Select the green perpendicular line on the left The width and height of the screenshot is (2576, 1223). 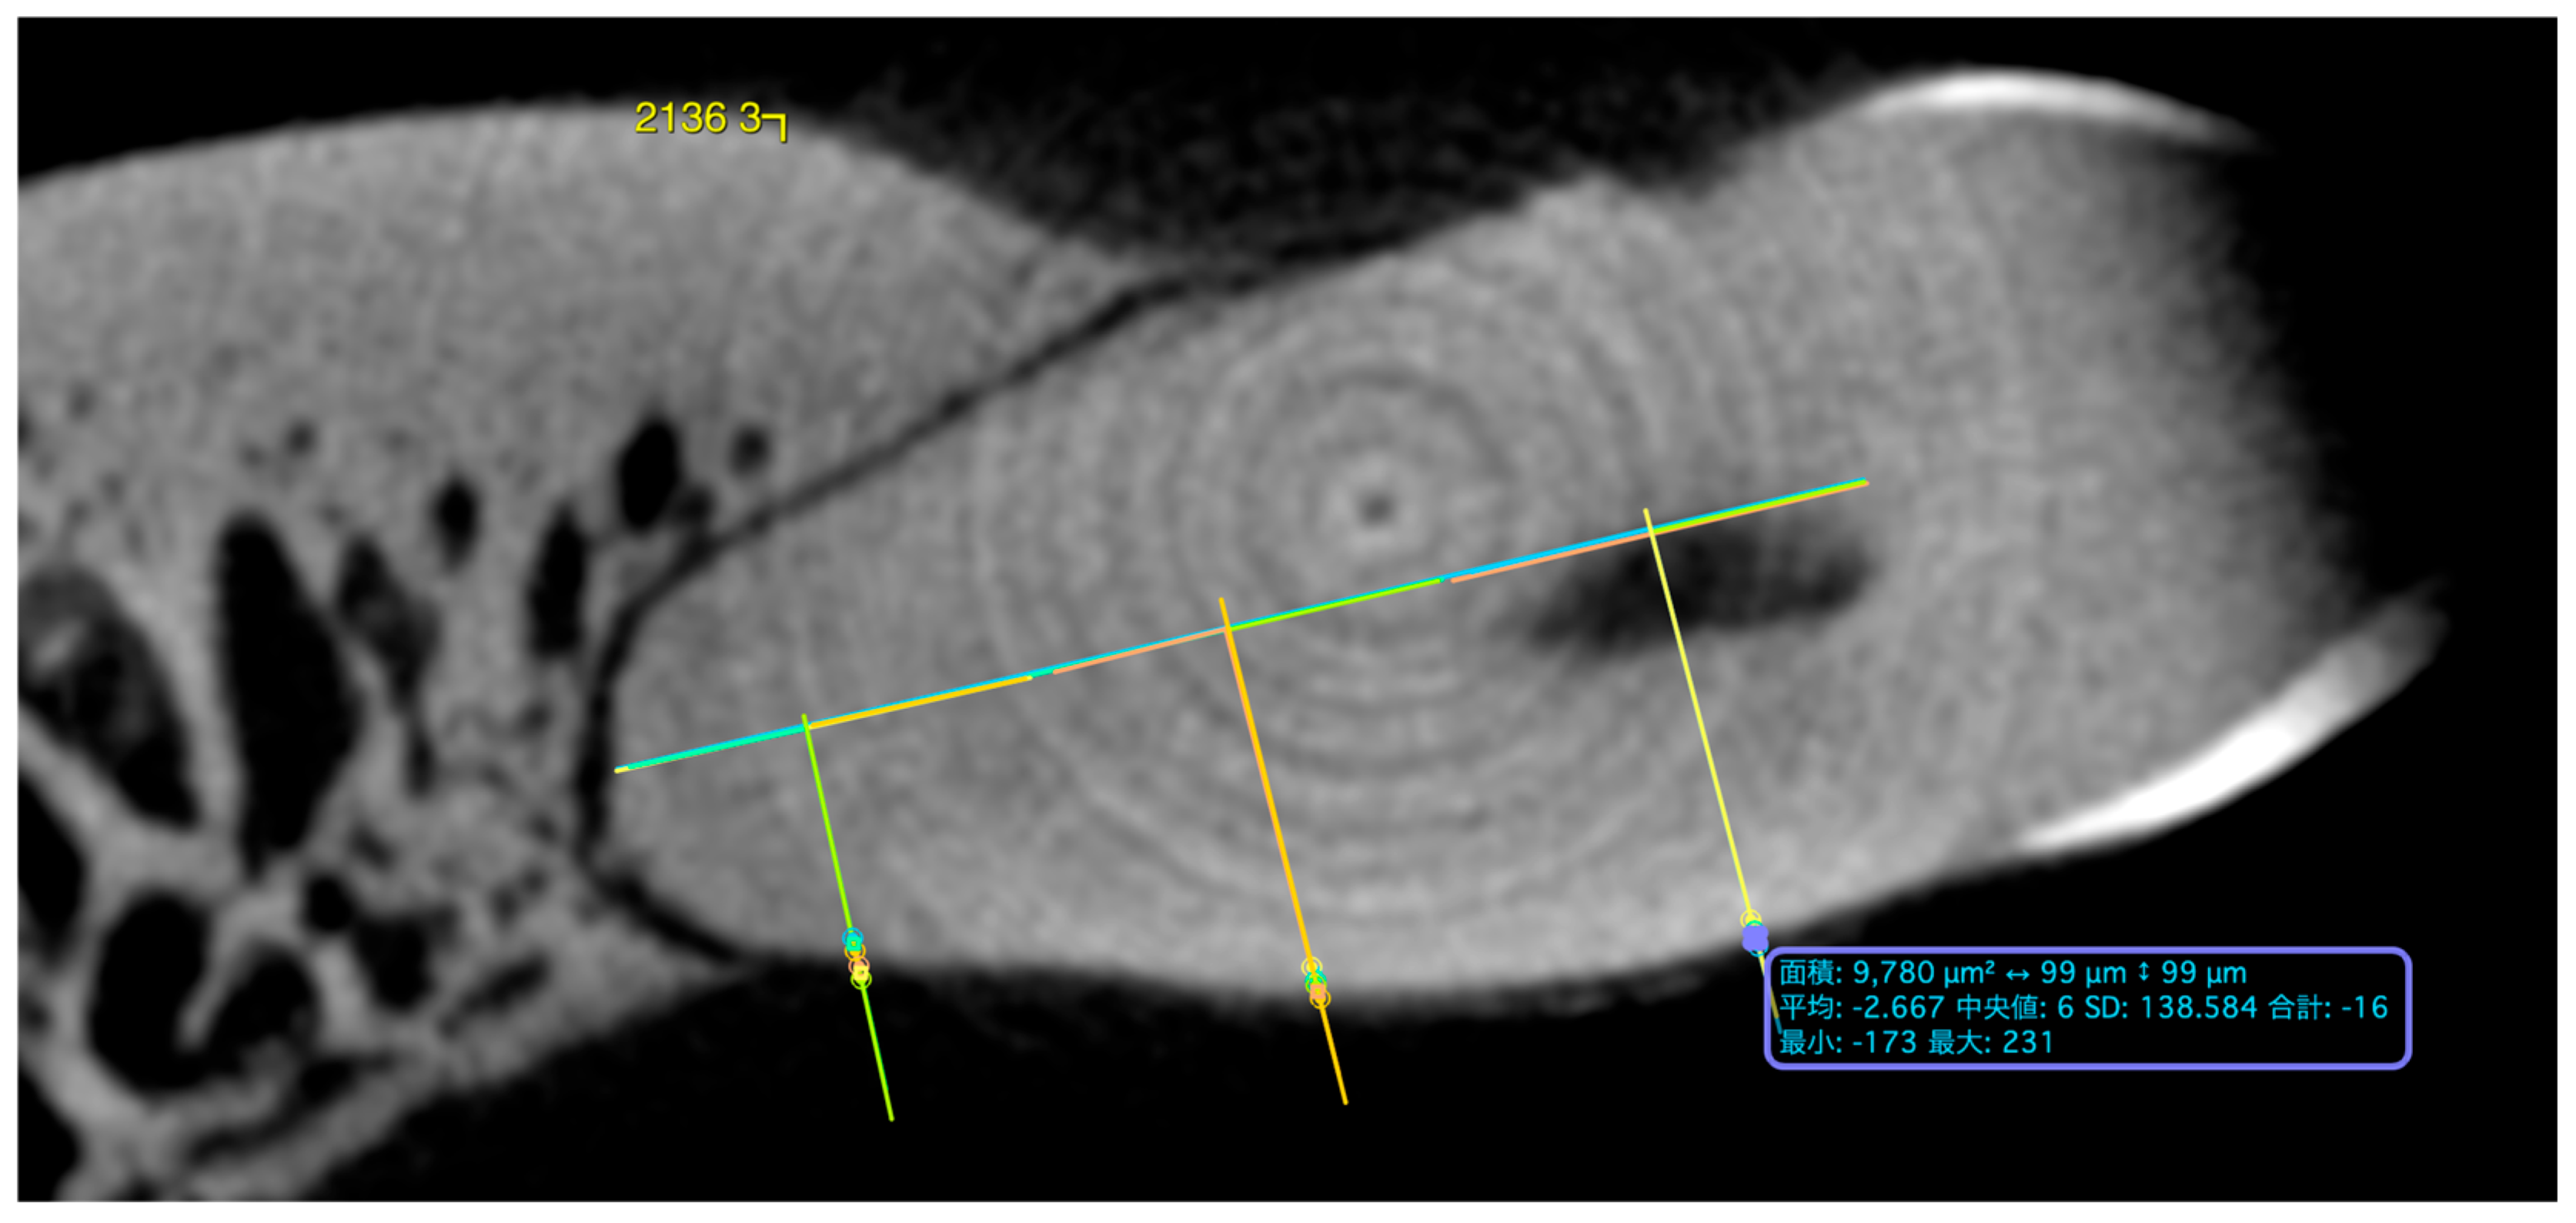847,917
